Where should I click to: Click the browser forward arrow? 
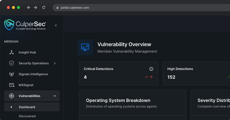[x=36, y=8]
